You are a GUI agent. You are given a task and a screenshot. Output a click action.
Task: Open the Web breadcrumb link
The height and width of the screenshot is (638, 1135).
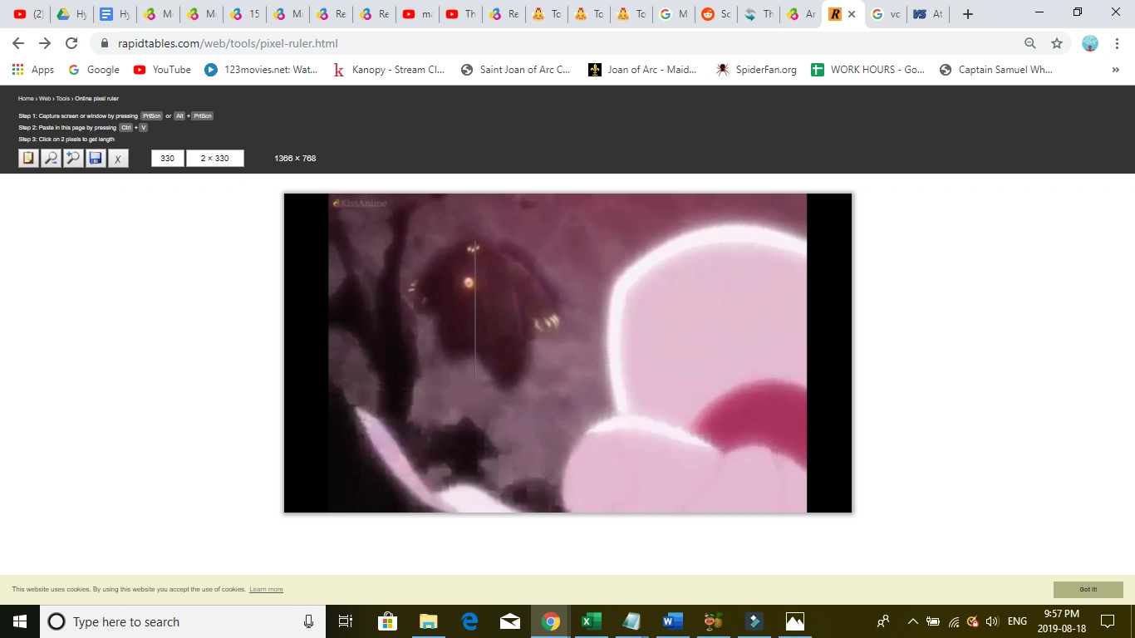point(45,99)
